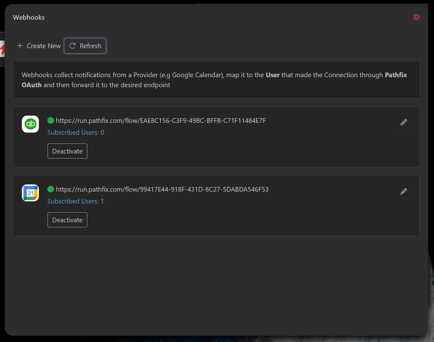Click the green status dot for 99417E44 webhook
The height and width of the screenshot is (342, 434).
pyautogui.click(x=51, y=189)
